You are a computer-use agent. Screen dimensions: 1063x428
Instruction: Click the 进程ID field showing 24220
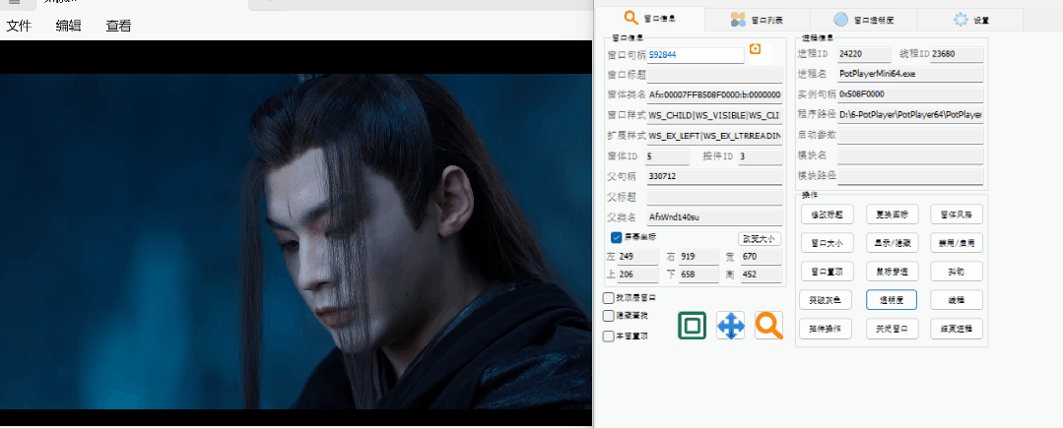point(864,54)
